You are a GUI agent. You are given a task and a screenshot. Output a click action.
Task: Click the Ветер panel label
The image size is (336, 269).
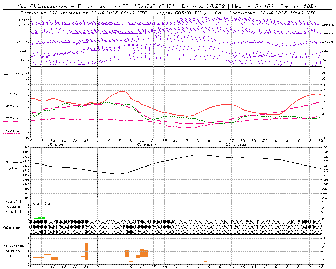[x=24, y=20]
